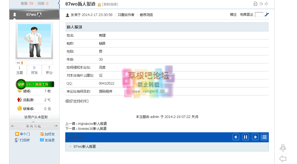
Task: Toggle the playlist list view button
Action: [264, 137]
